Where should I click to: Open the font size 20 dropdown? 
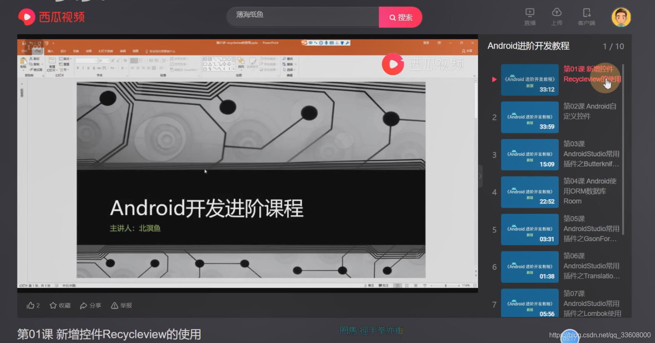pyautogui.click(x=104, y=61)
